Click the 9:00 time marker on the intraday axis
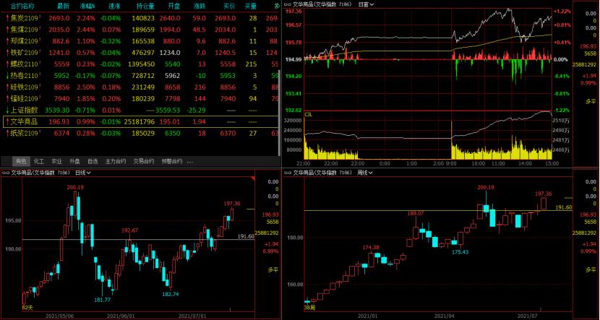Screen dimensions: 600x320 [453, 163]
